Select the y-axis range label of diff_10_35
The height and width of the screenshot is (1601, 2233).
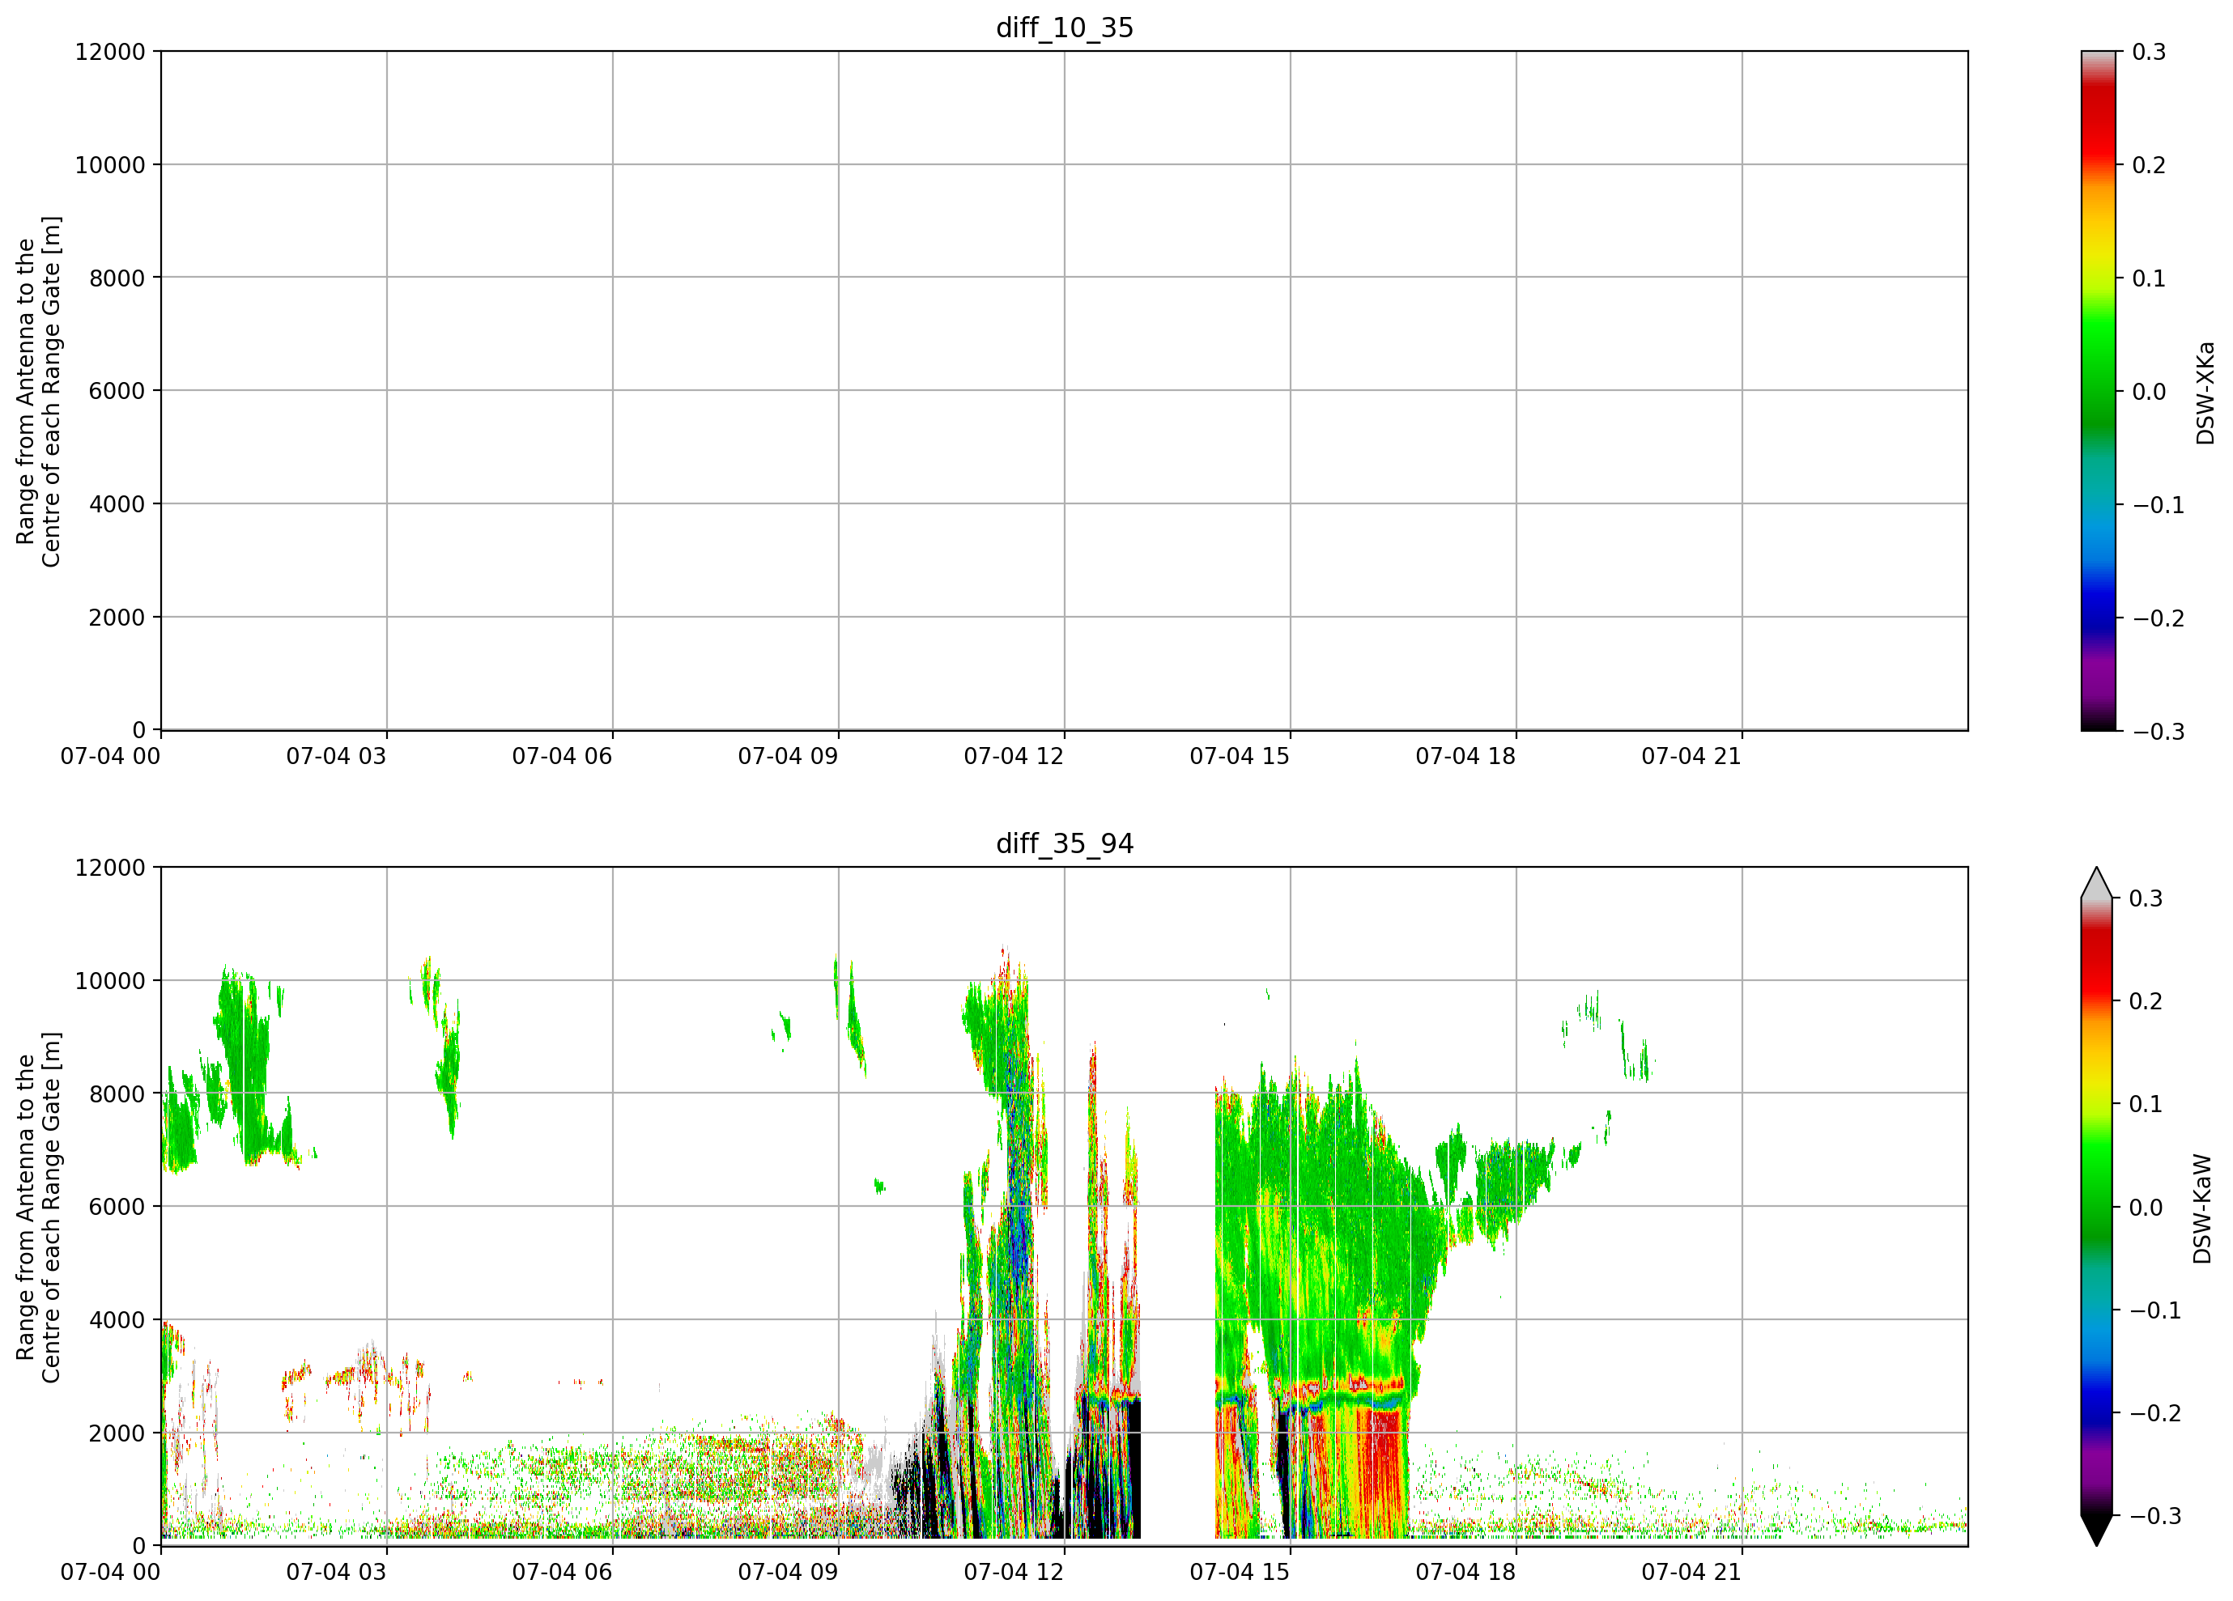click(38, 391)
